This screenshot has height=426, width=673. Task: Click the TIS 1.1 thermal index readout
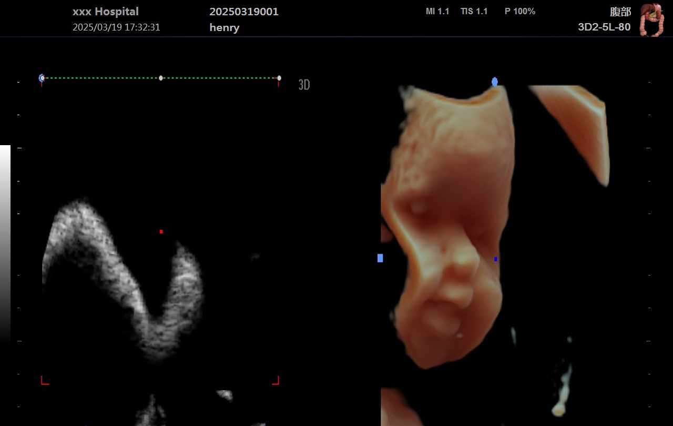coord(474,11)
